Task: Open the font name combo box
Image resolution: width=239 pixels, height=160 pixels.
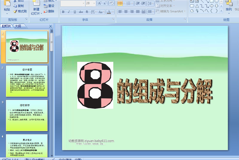Action: pos(73,3)
